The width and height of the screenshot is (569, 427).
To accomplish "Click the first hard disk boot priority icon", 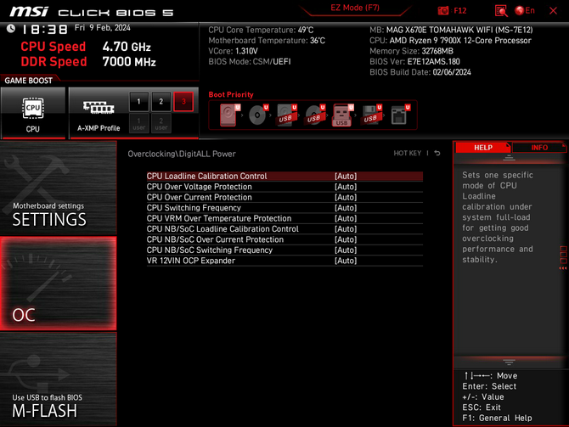I will pos(229,115).
